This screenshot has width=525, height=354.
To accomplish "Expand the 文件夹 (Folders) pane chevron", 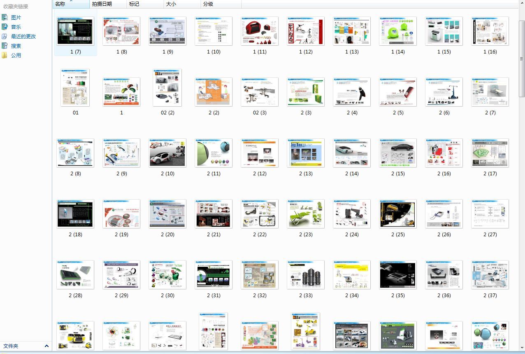I will click(46, 346).
